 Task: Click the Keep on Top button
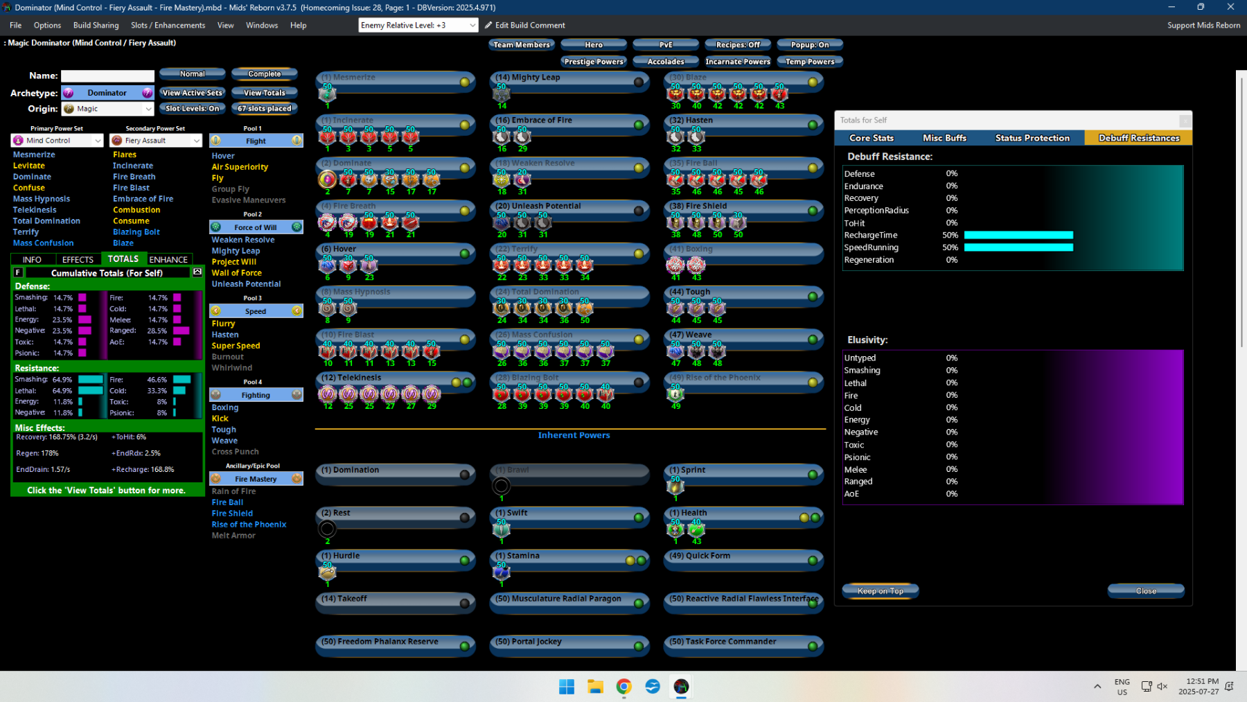pyautogui.click(x=881, y=591)
